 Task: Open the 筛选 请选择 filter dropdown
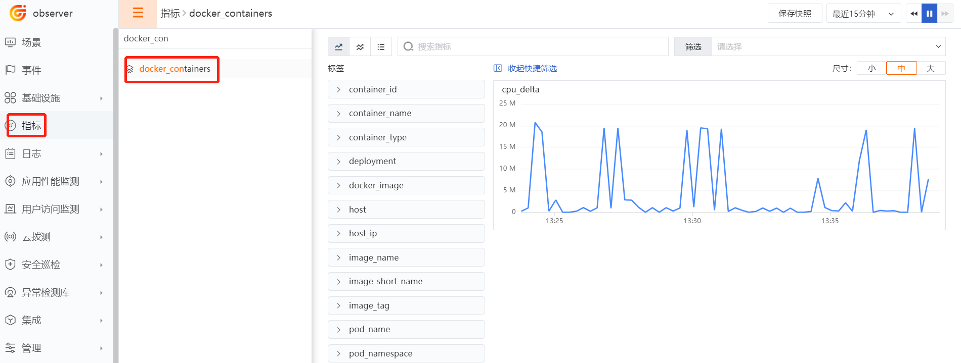pos(828,46)
